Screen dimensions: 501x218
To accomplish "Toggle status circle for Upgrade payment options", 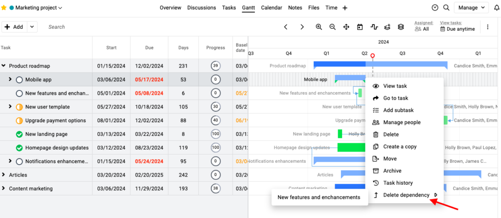I will coord(20,121).
